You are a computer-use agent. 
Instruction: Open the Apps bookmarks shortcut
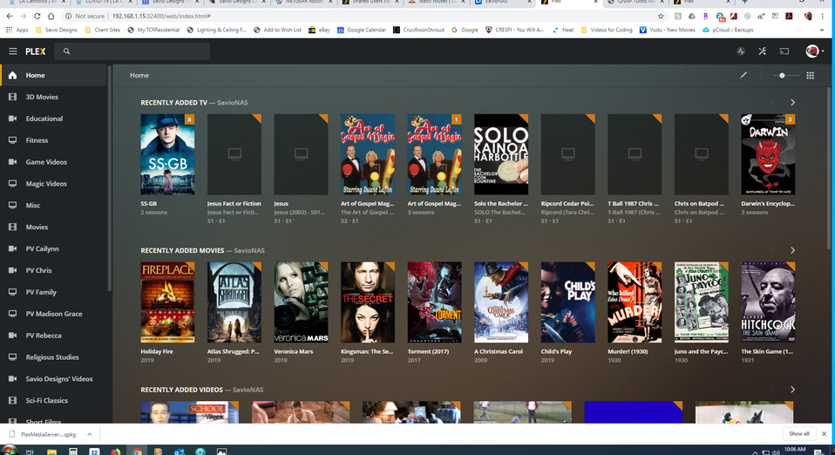point(17,30)
